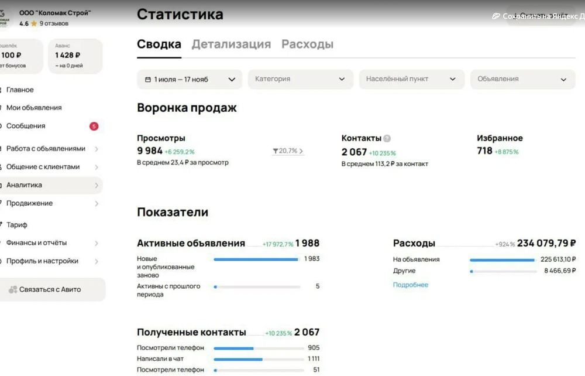
Task: Expand Общение с клиентами chevron
Action: coord(97,168)
